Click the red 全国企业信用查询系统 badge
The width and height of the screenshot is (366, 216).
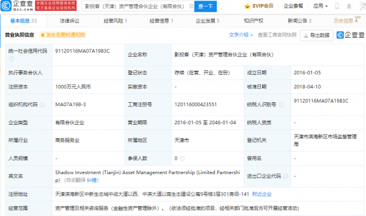click(x=56, y=6)
